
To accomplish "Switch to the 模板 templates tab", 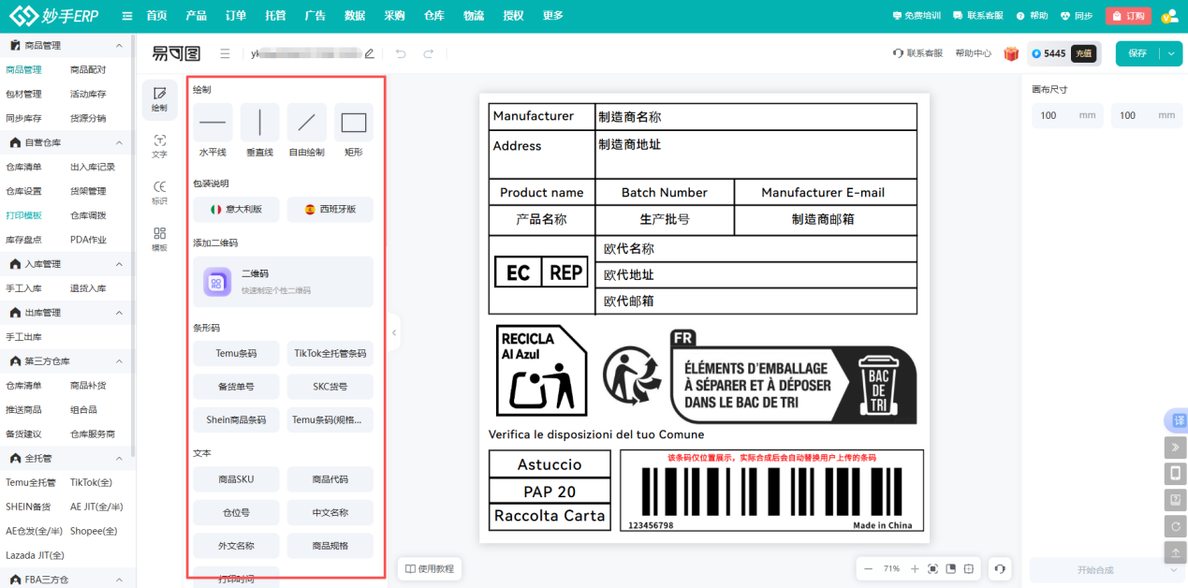I will point(159,240).
